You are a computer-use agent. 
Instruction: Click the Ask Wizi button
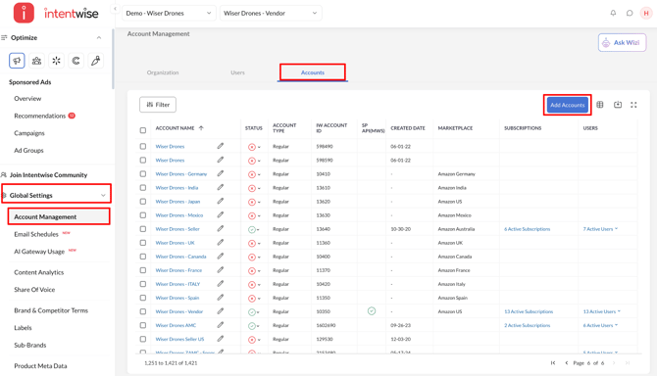pyautogui.click(x=623, y=43)
